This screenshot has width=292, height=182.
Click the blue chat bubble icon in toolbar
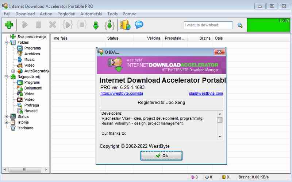point(139,25)
